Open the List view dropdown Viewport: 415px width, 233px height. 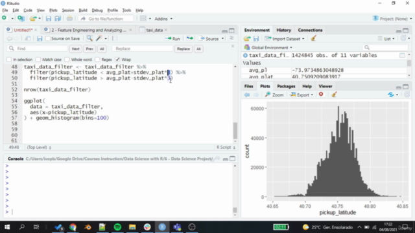click(x=386, y=39)
